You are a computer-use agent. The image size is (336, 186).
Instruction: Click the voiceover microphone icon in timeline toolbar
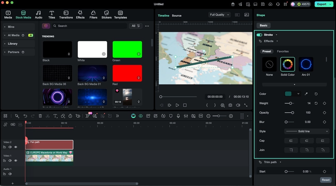point(178,116)
